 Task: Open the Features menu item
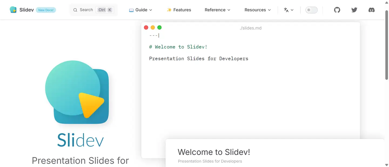(179, 10)
